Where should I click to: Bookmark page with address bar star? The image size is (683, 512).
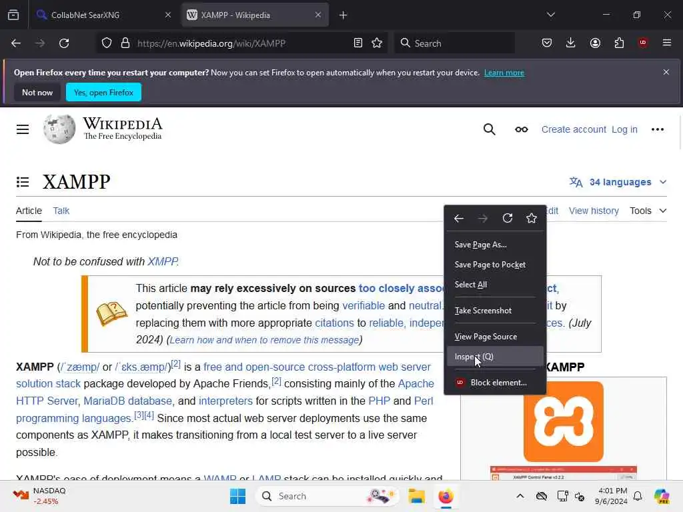[x=377, y=43]
